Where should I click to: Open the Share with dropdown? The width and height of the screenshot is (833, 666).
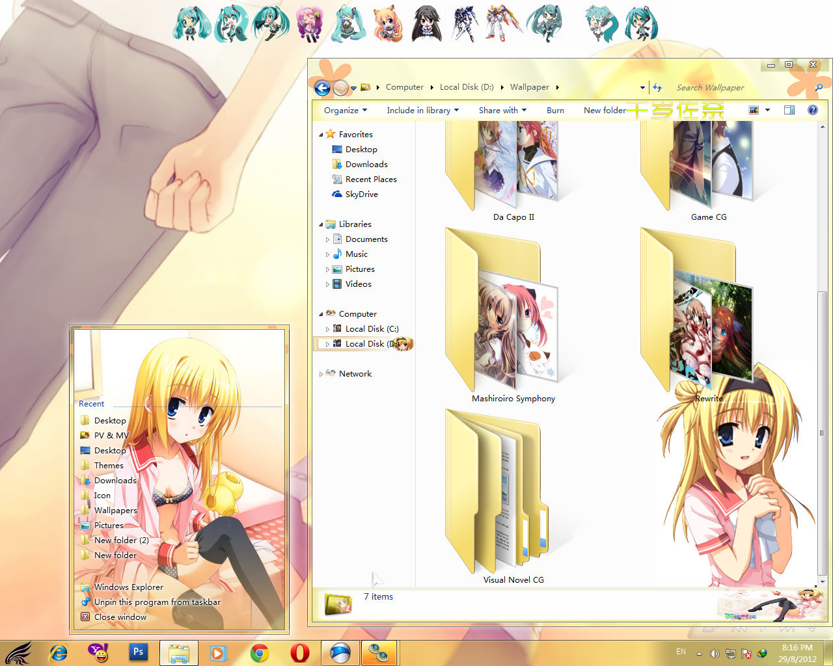pyautogui.click(x=503, y=111)
